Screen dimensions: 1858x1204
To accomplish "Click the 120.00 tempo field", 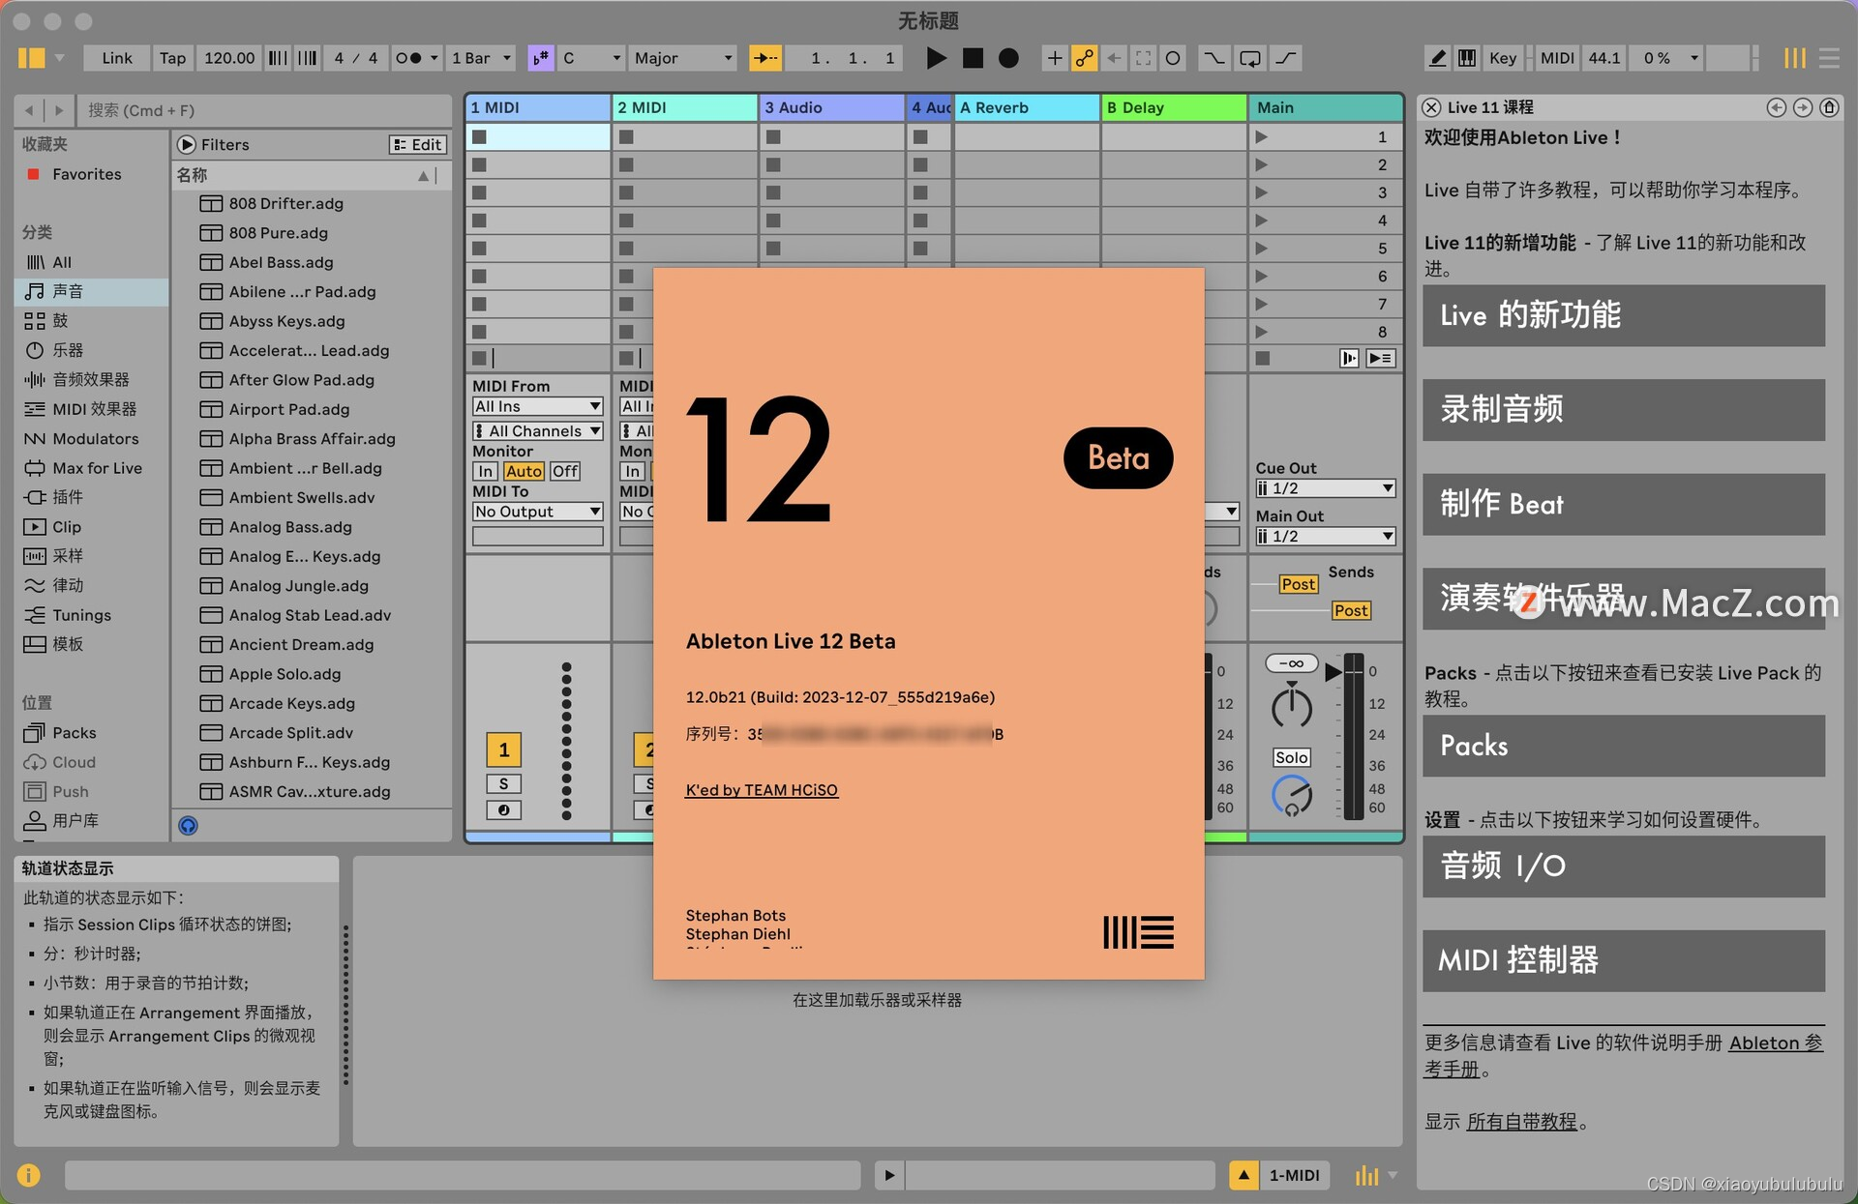I will click(x=229, y=58).
